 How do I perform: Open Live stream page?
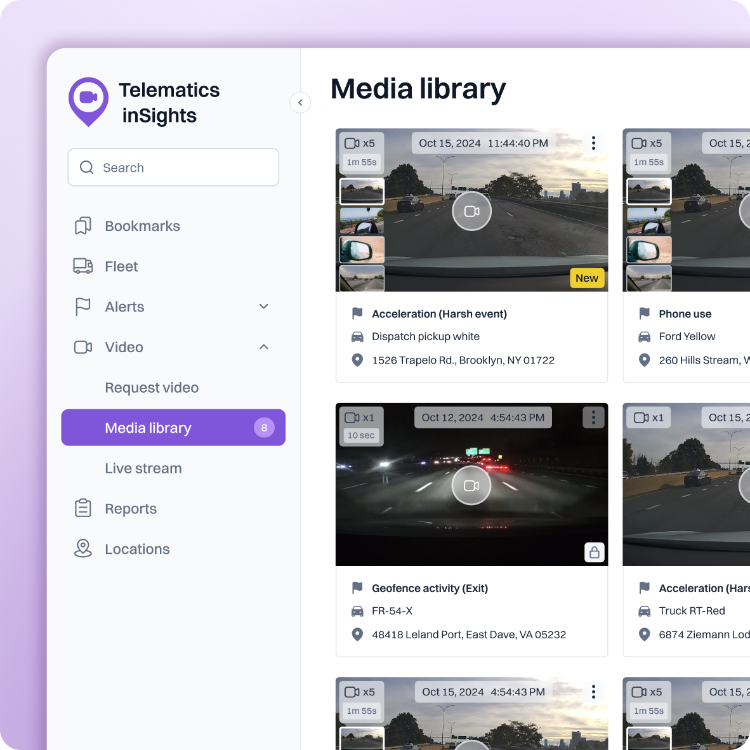click(x=143, y=468)
